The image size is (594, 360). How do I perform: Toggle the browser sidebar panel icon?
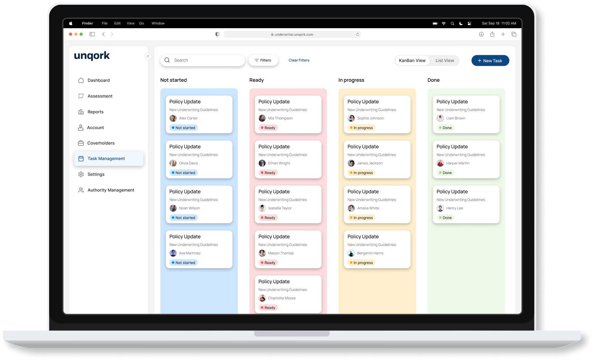pos(92,34)
